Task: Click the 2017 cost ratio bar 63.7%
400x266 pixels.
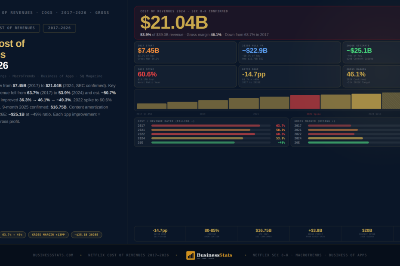Action: point(206,125)
